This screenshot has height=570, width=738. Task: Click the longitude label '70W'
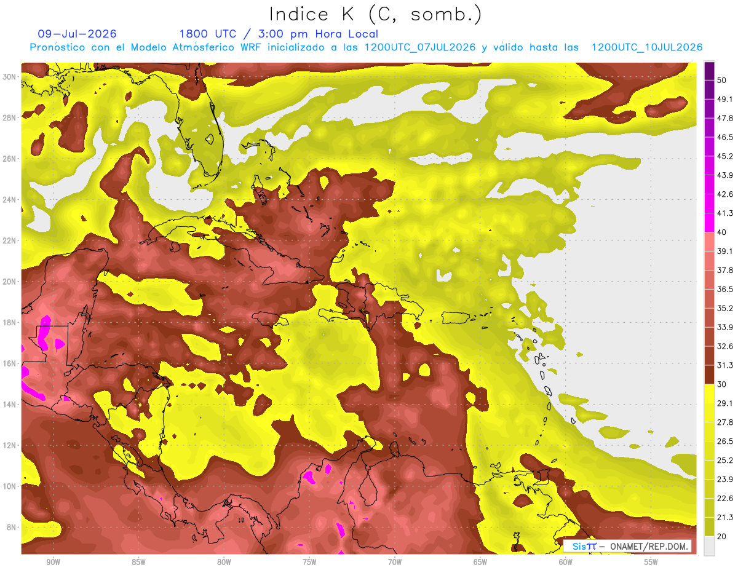click(395, 563)
